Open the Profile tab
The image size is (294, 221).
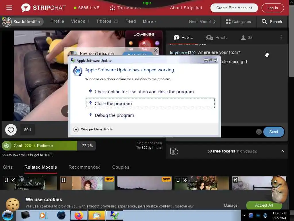pyautogui.click(x=57, y=21)
